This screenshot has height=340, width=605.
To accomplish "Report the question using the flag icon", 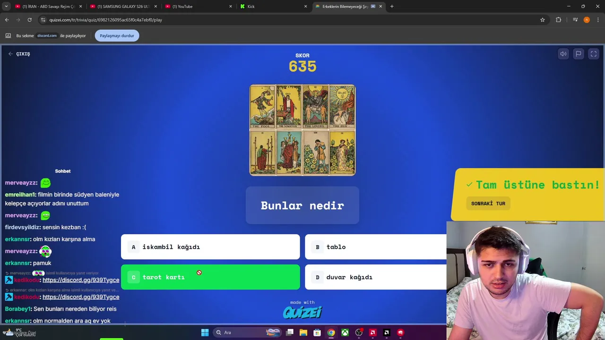I will tap(578, 54).
